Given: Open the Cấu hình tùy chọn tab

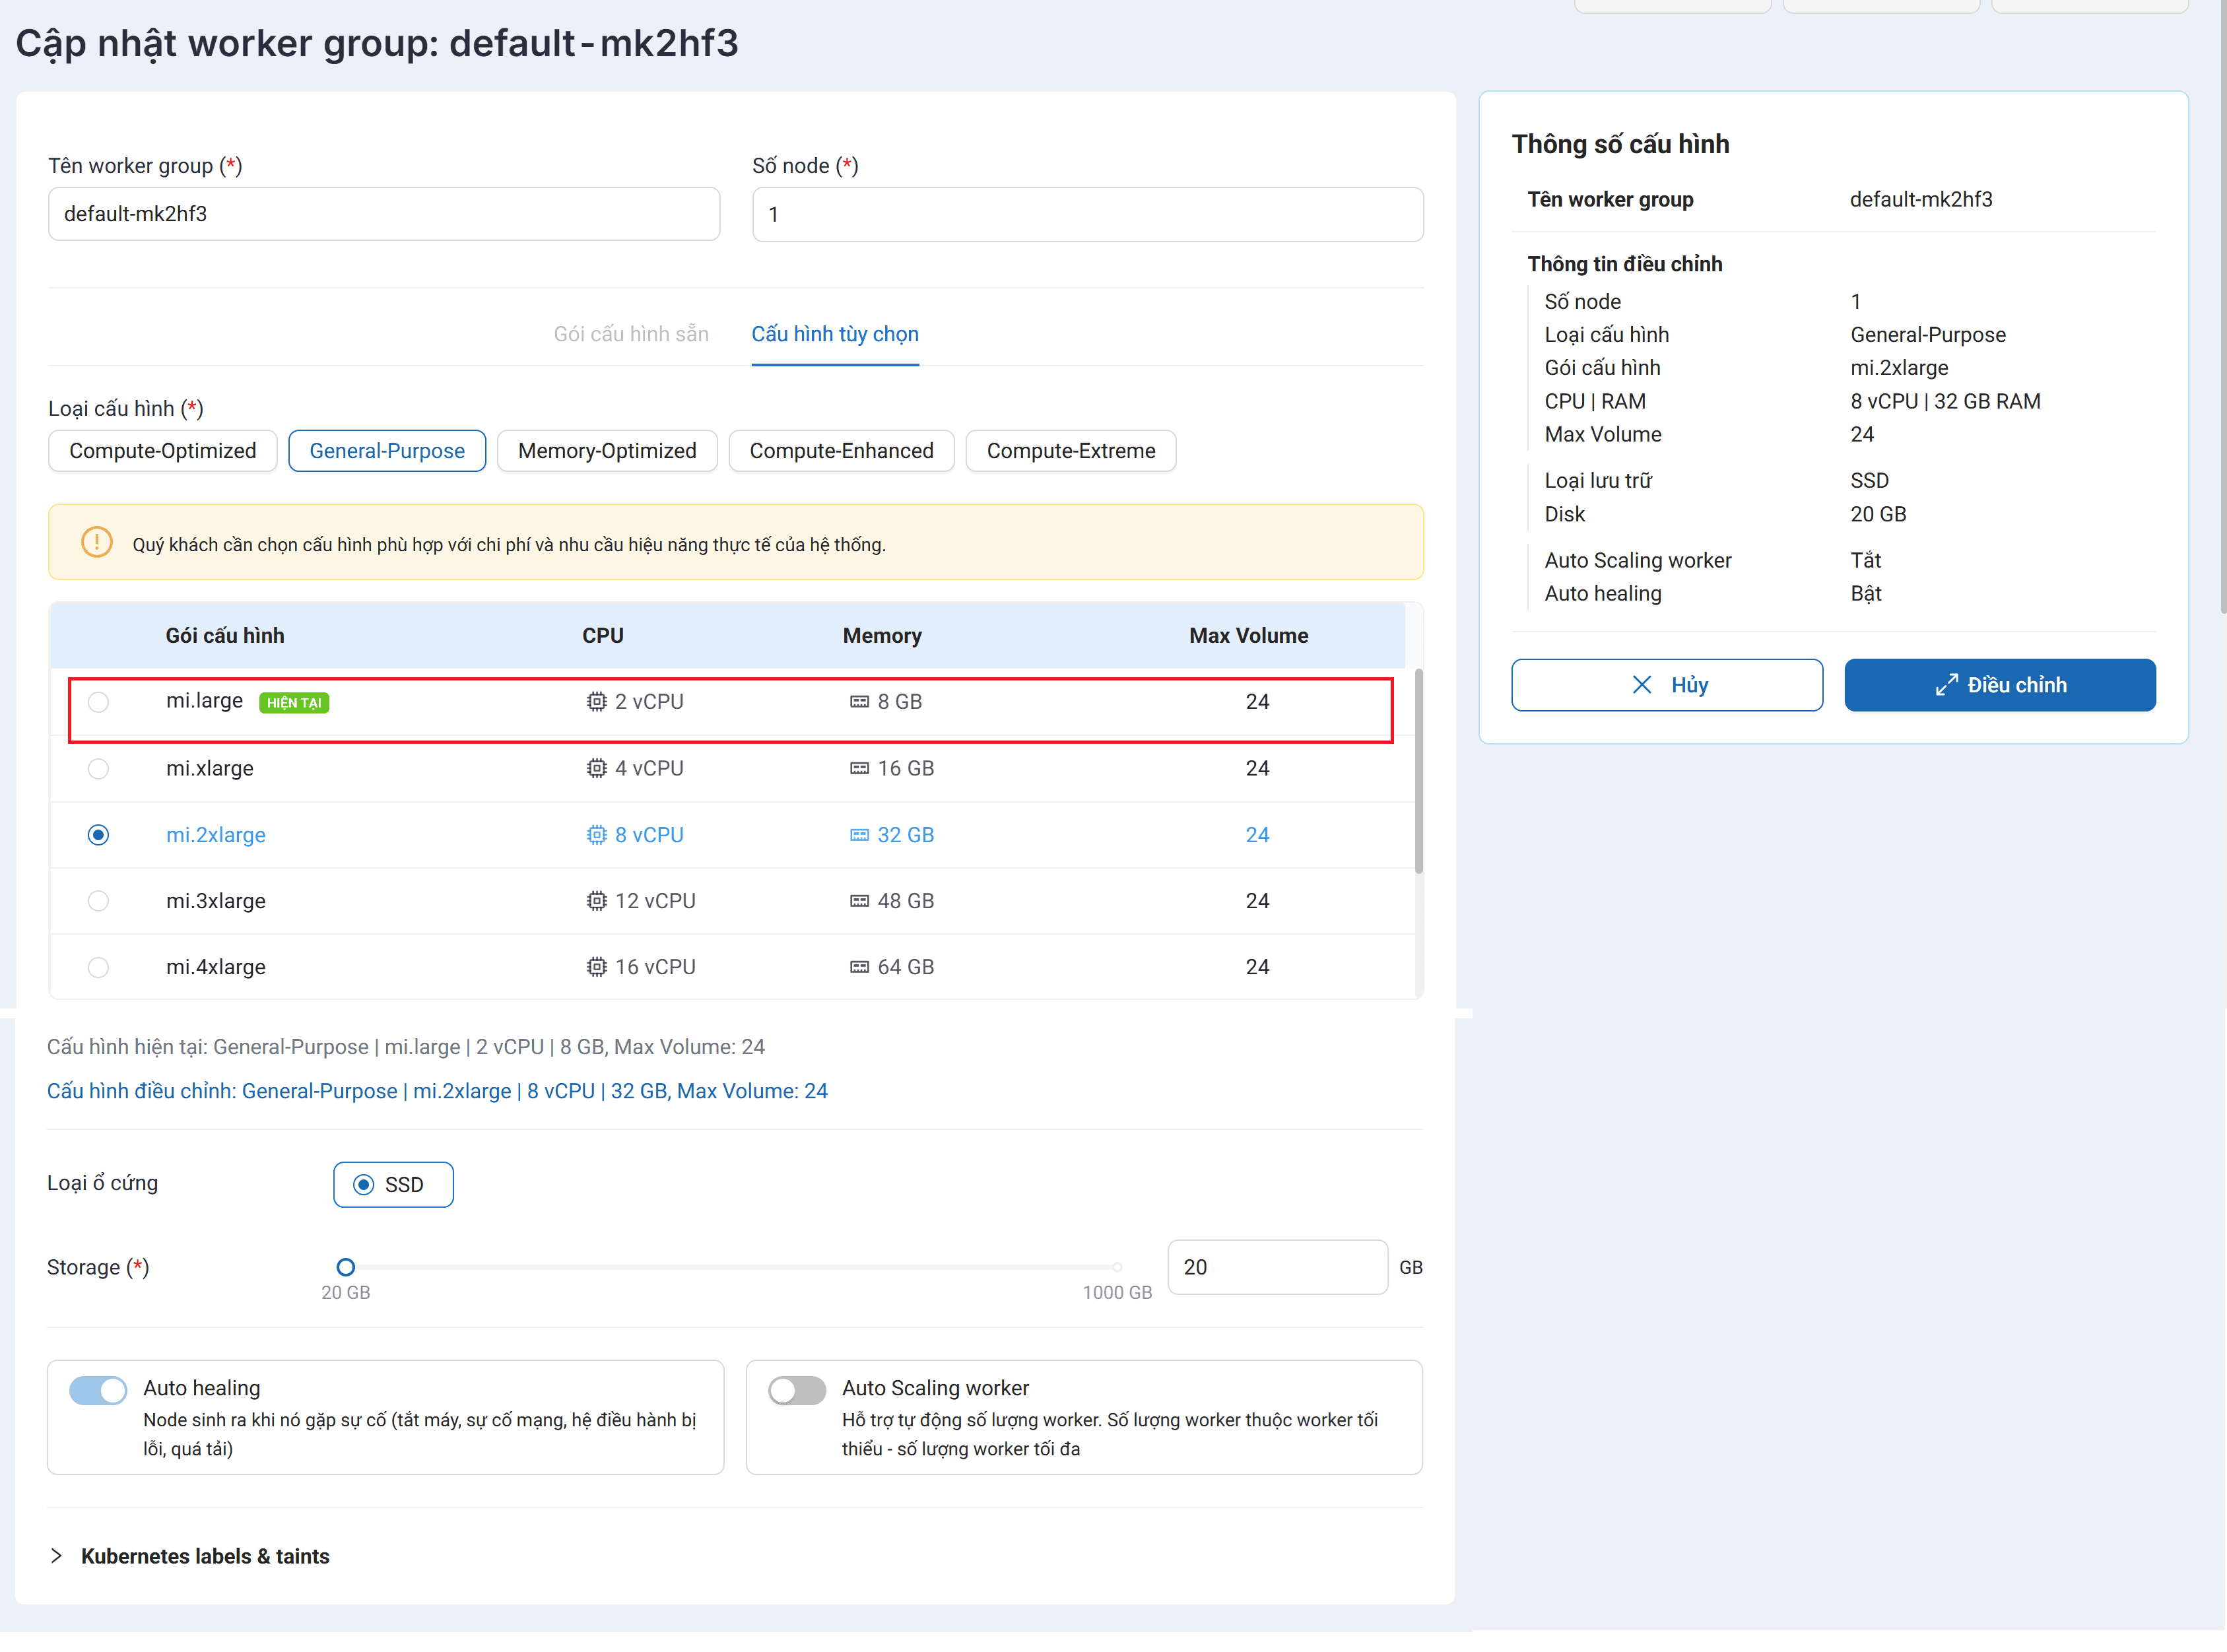Looking at the screenshot, I should coord(835,334).
